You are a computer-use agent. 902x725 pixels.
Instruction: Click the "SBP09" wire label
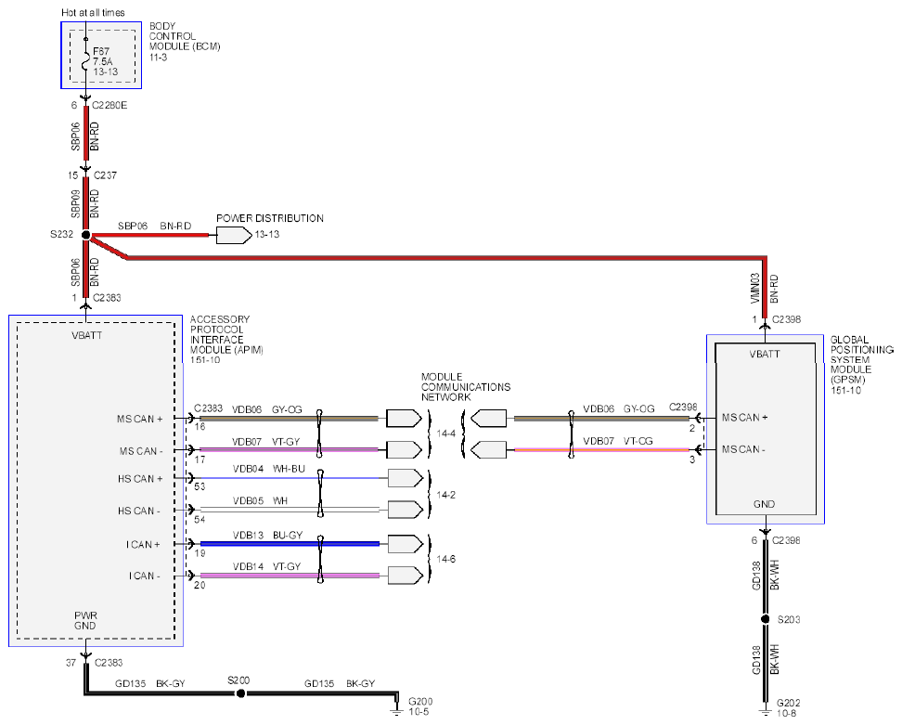pos(76,203)
